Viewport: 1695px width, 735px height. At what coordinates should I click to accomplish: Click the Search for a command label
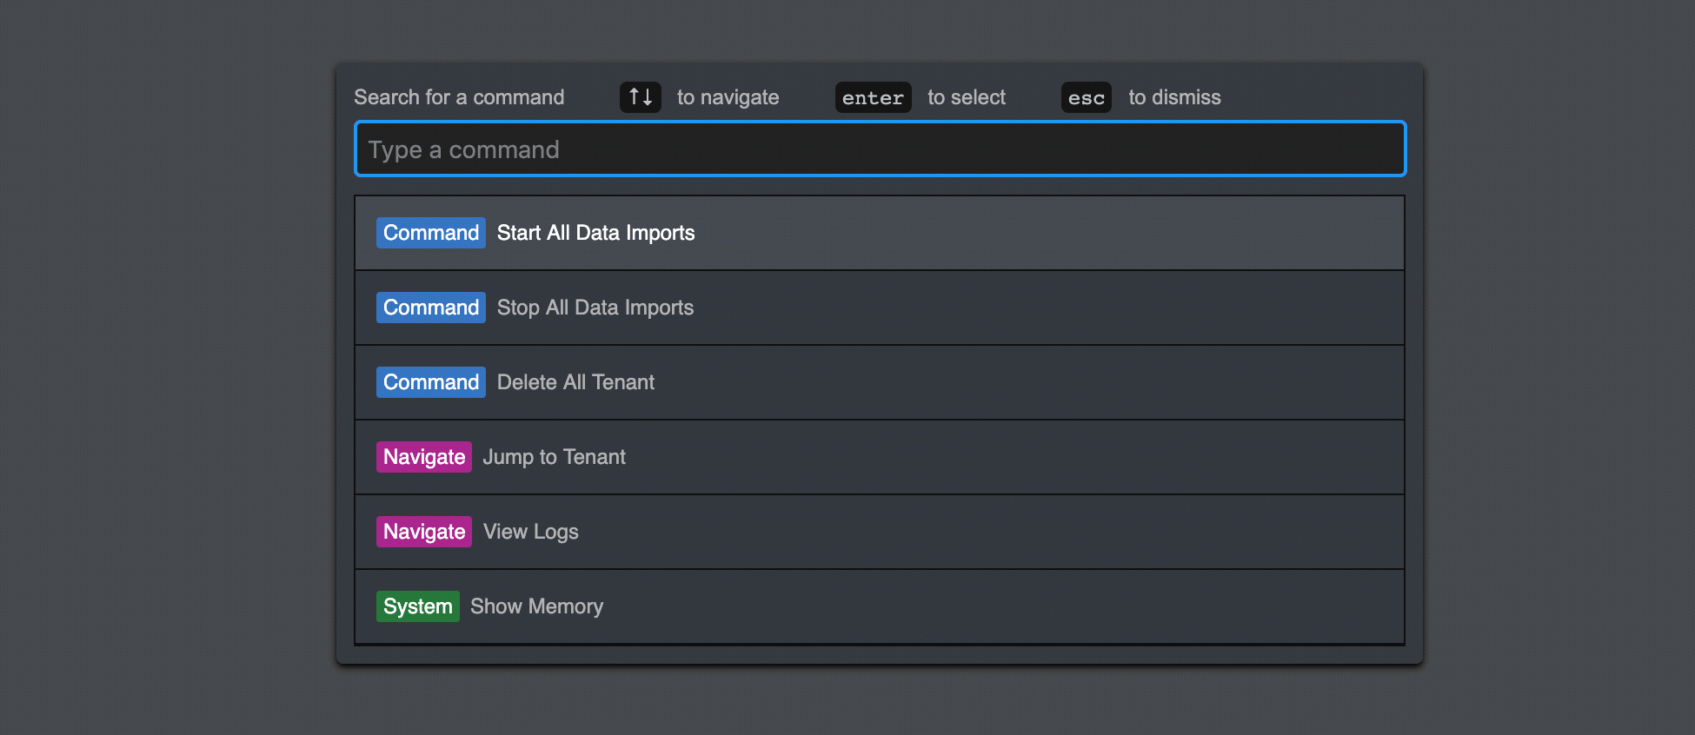[x=459, y=97]
